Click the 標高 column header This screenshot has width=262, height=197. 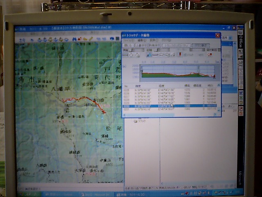[187, 85]
